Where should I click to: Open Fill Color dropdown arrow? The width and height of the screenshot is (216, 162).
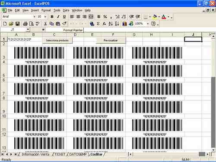pyautogui.click(x=159, y=17)
